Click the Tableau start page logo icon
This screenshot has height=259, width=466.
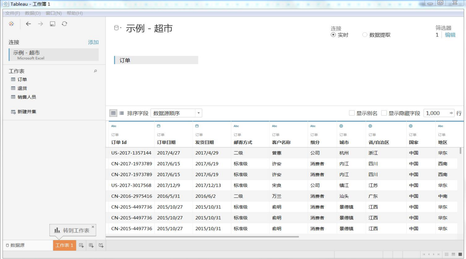[x=11, y=24]
